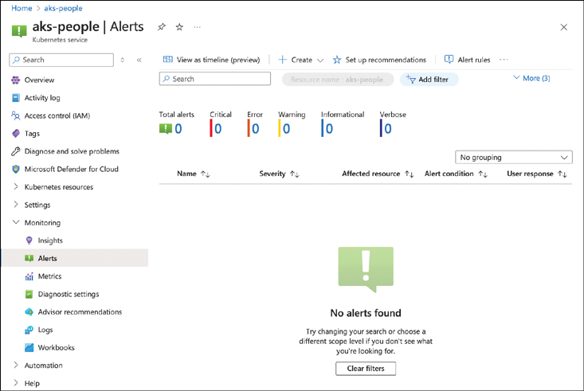Open the No grouping dropdown
Screen dimensions: 584x391
click(514, 158)
